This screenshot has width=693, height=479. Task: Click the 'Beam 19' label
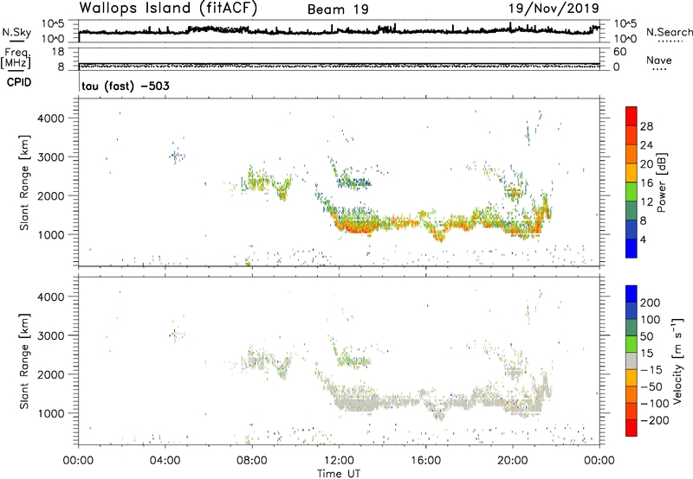tap(338, 10)
